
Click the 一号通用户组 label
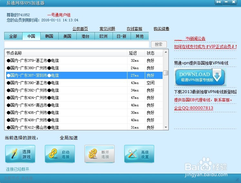click(59, 15)
